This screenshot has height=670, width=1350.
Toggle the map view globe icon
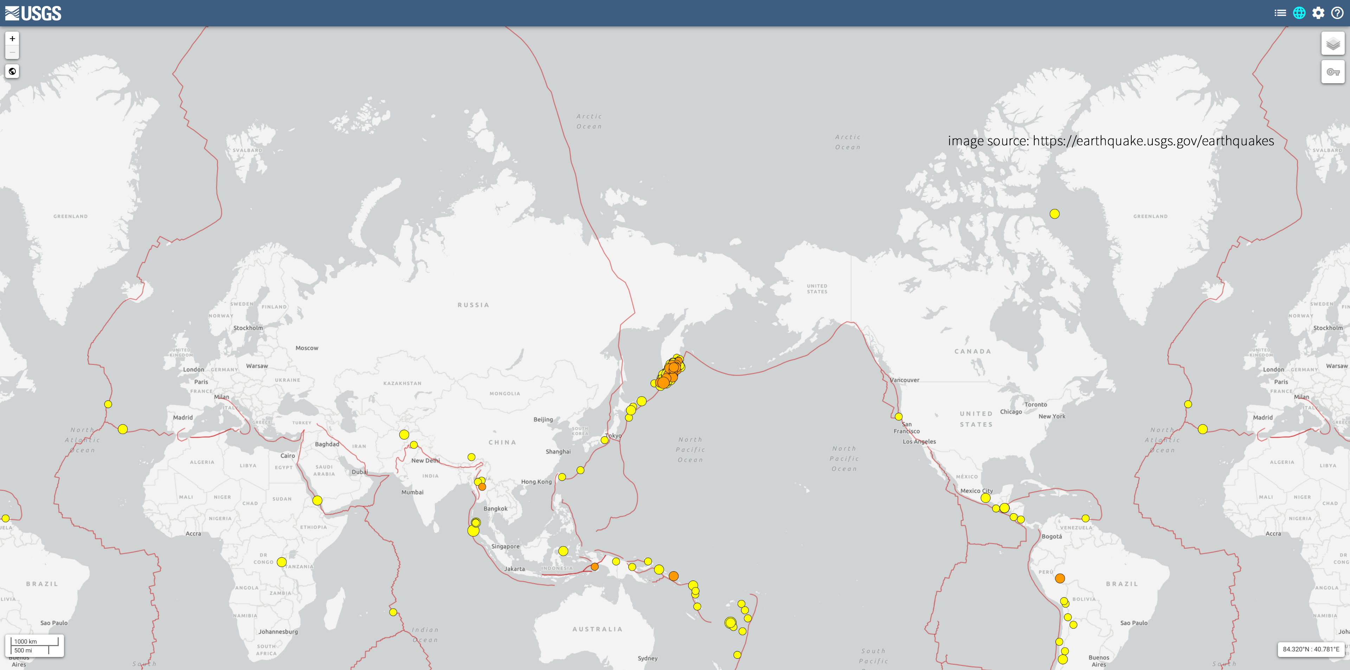point(1299,13)
